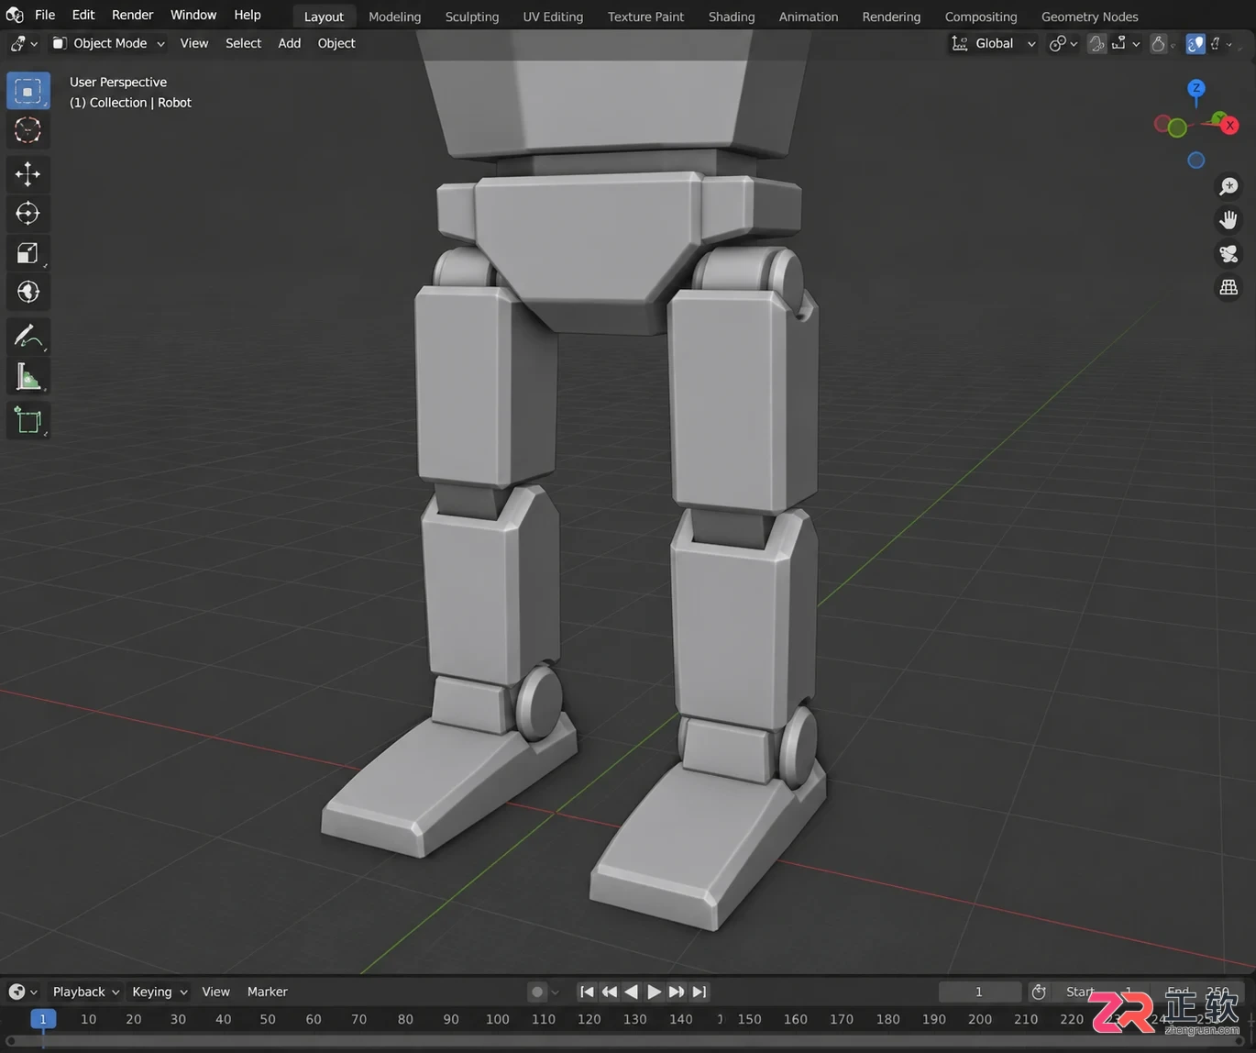The image size is (1256, 1053).
Task: Toggle proportional editing button
Action: [1159, 43]
